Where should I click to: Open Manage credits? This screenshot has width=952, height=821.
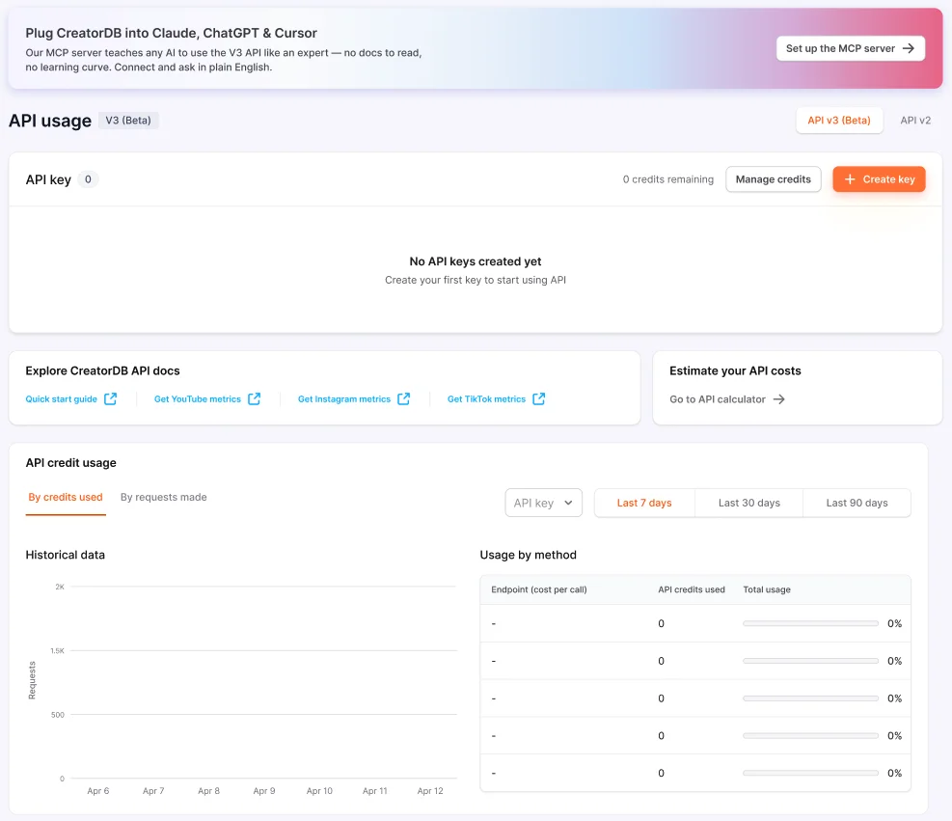click(773, 179)
